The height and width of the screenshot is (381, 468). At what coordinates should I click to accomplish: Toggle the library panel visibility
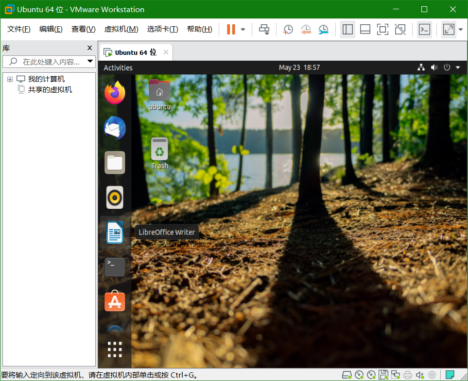tap(347, 29)
